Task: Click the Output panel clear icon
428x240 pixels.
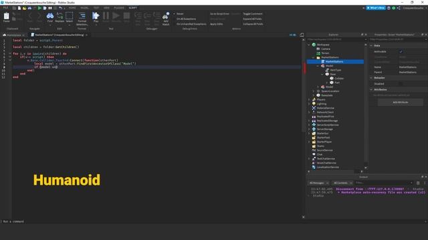Action: click(418, 183)
